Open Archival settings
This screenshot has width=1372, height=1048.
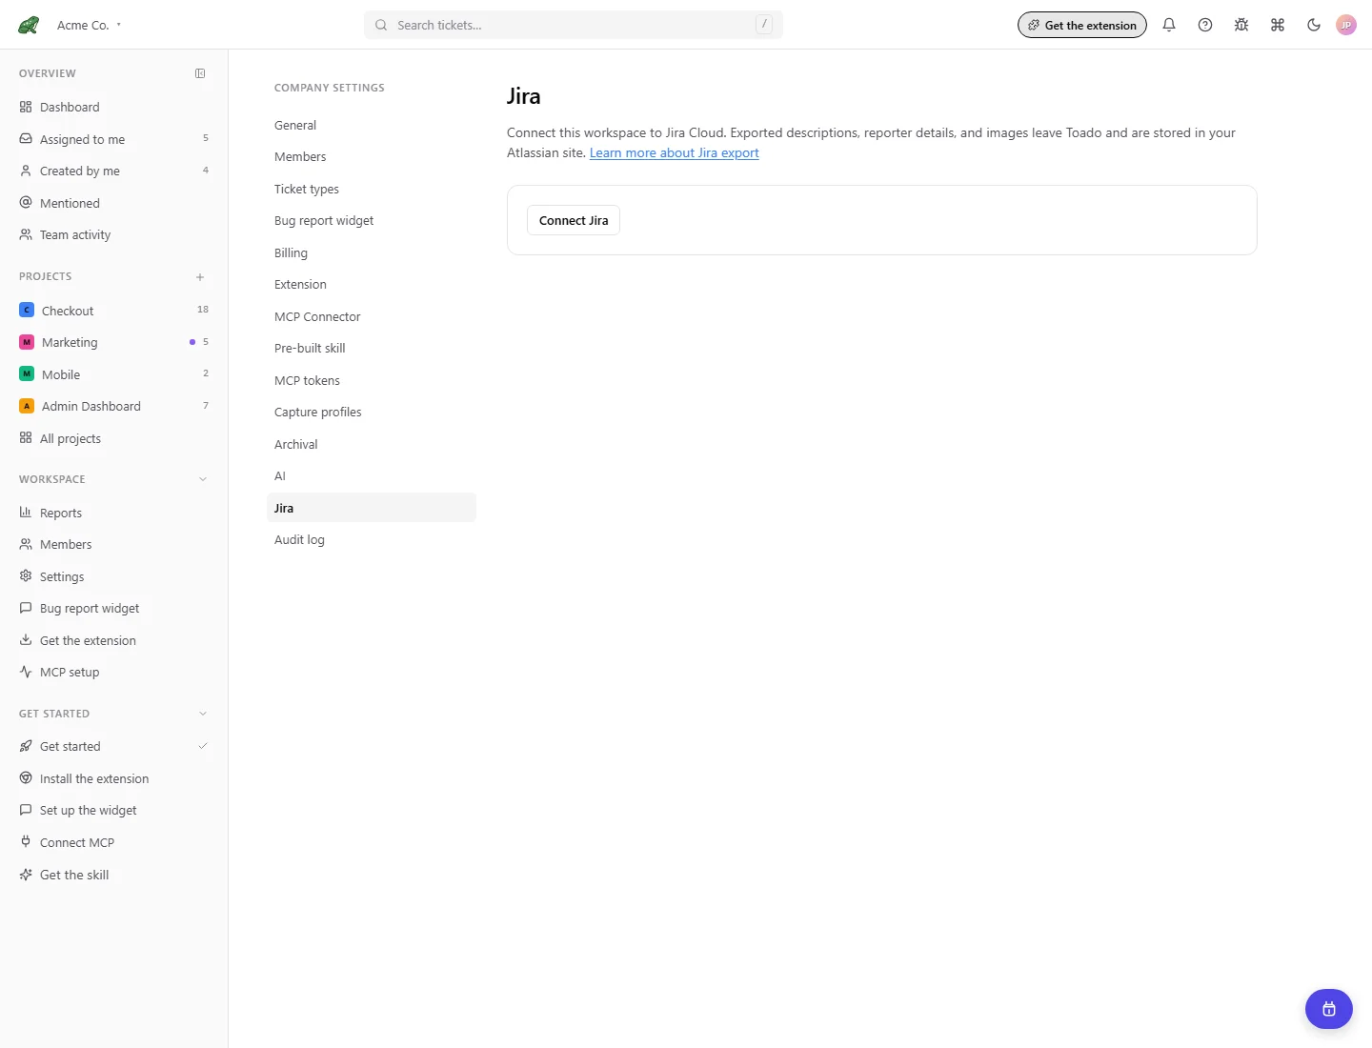tap(372, 444)
